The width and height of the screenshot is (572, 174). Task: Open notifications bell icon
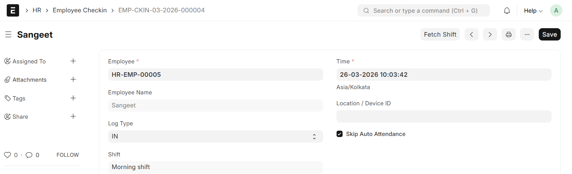(x=507, y=11)
